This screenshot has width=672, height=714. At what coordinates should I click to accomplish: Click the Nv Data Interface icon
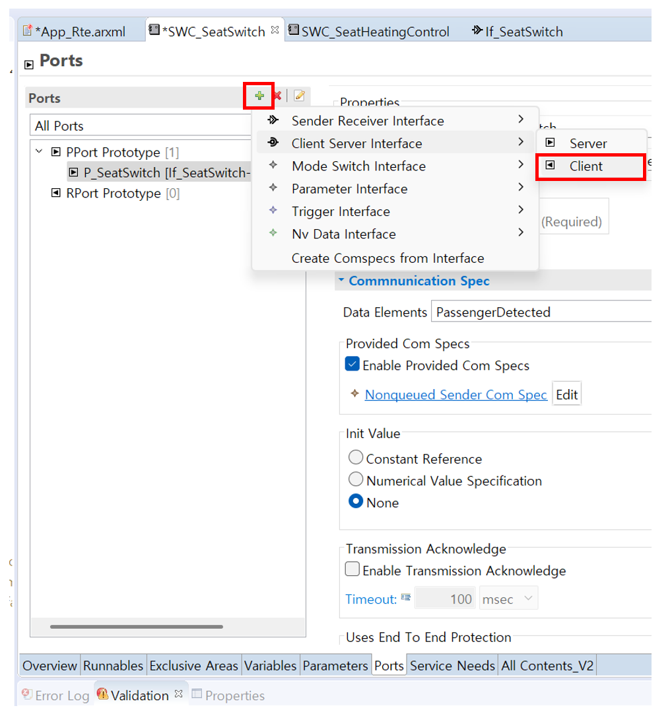click(x=273, y=232)
